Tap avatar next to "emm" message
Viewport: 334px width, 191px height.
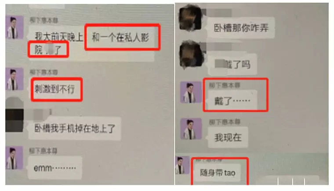[14, 158]
